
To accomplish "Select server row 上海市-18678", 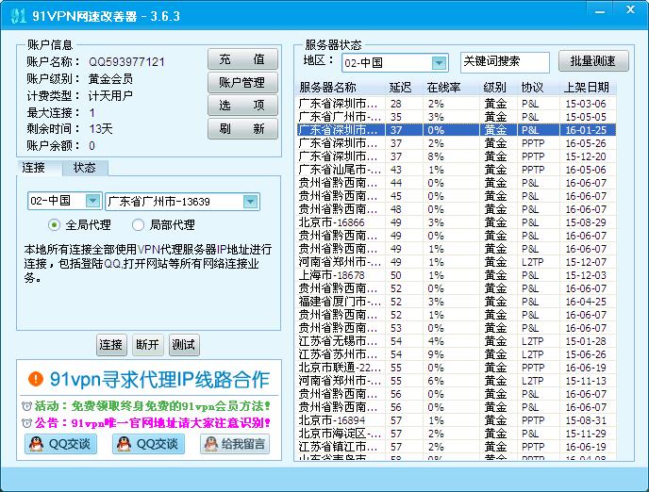I will tap(457, 275).
